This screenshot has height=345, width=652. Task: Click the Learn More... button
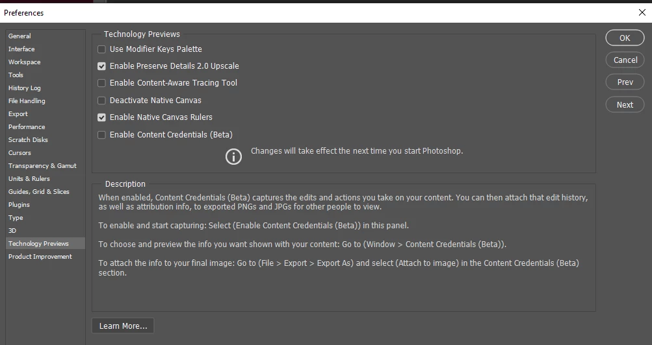123,326
